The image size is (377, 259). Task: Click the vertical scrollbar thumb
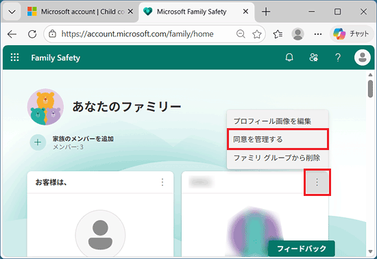371,88
